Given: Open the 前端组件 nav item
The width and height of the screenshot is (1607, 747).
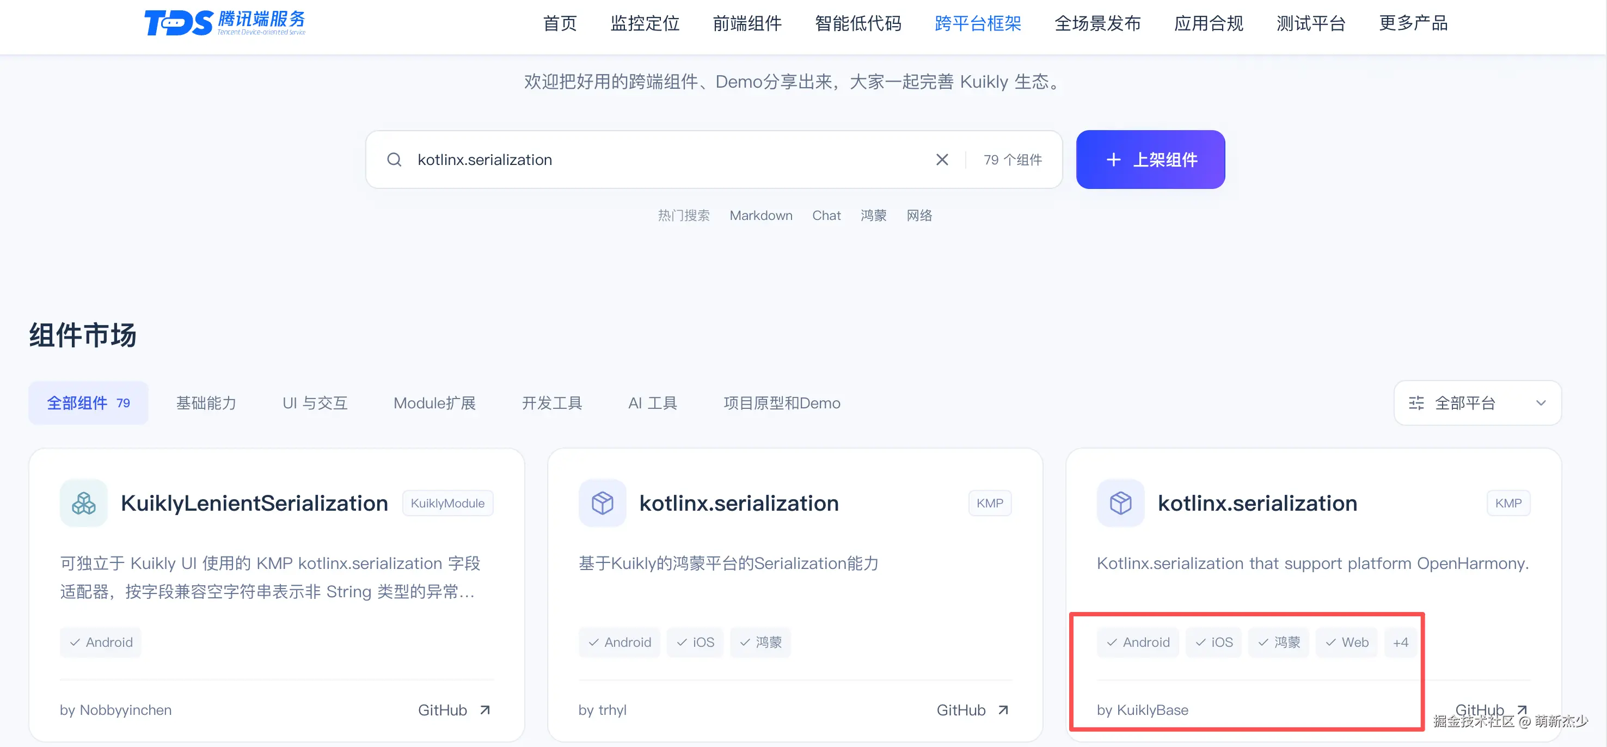Looking at the screenshot, I should (x=747, y=24).
